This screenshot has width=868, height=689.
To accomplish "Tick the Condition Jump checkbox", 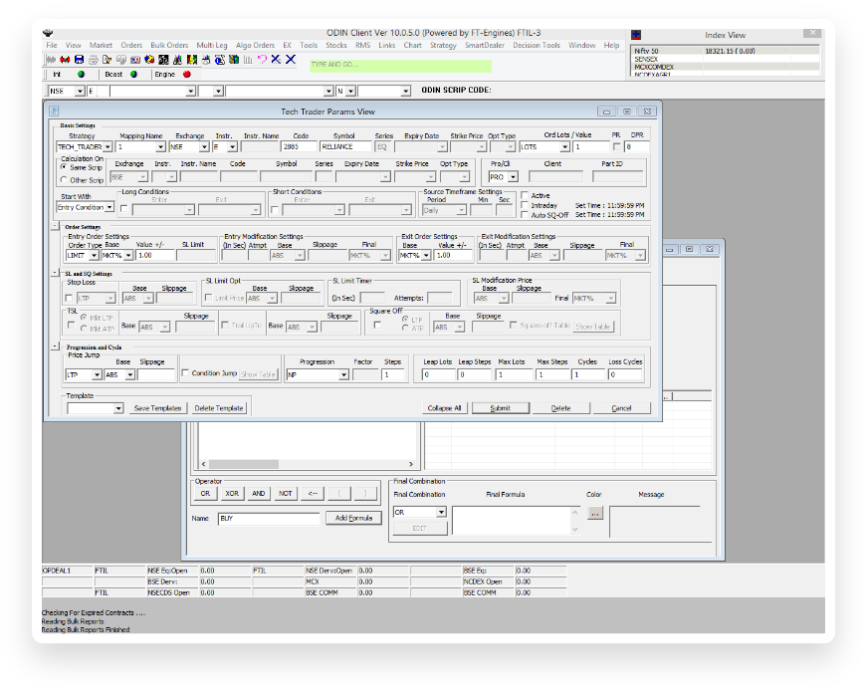I will 185,373.
